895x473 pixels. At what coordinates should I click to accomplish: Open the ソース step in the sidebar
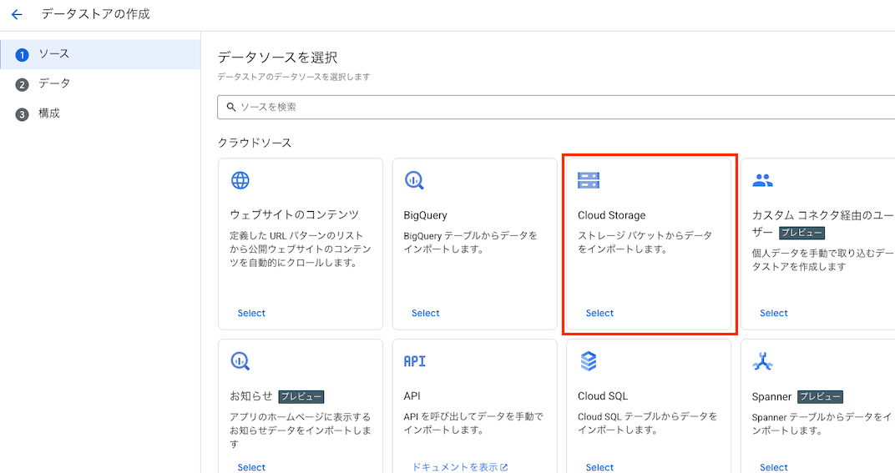(100, 54)
